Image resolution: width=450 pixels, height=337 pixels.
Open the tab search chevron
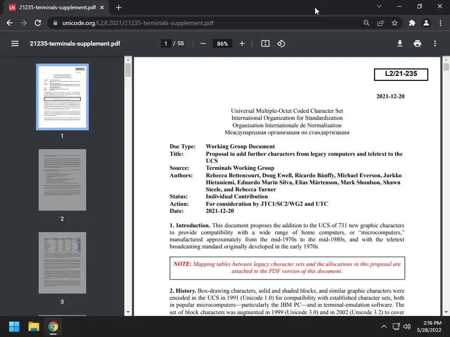pos(379,6)
